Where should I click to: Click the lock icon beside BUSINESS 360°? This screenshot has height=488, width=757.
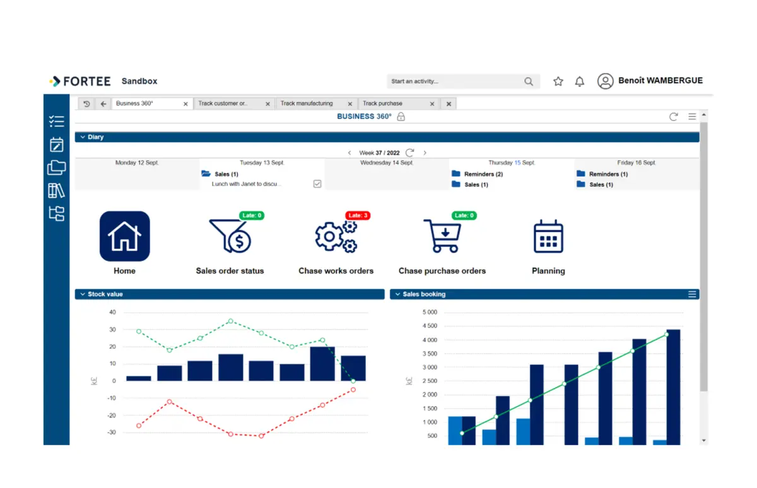click(400, 117)
